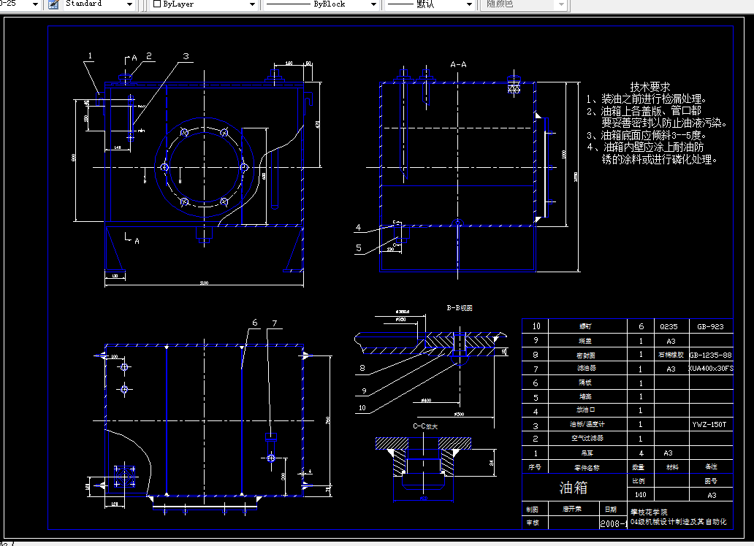Pick the note line 装油之前进行检漏处理

coord(652,99)
